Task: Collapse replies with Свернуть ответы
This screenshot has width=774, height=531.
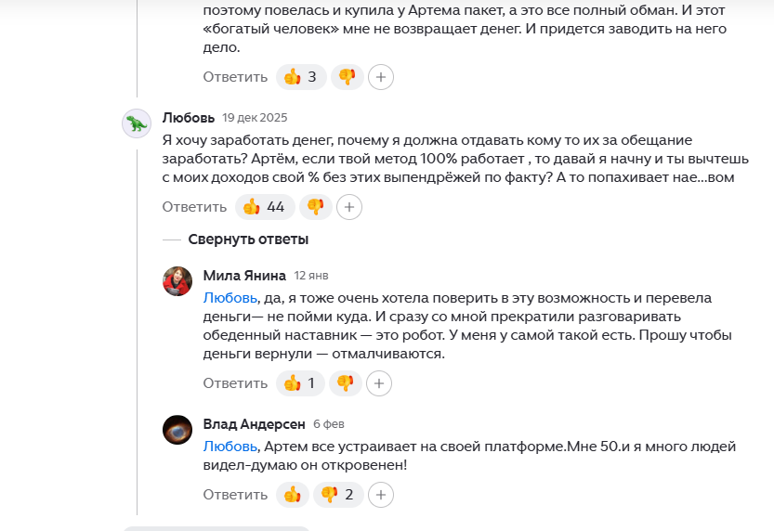Action: [248, 240]
